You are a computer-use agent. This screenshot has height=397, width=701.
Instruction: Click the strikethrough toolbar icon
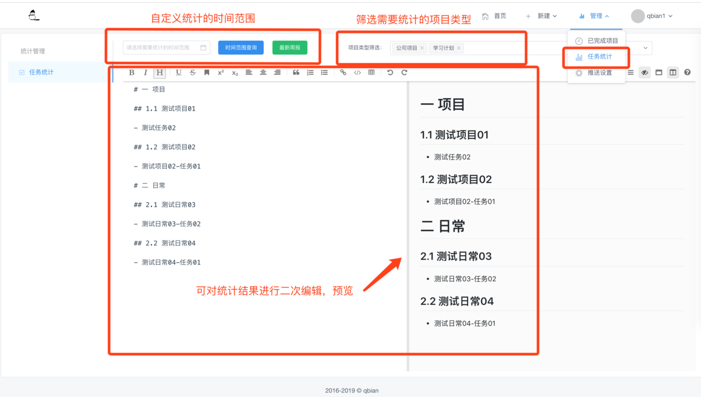tap(193, 72)
